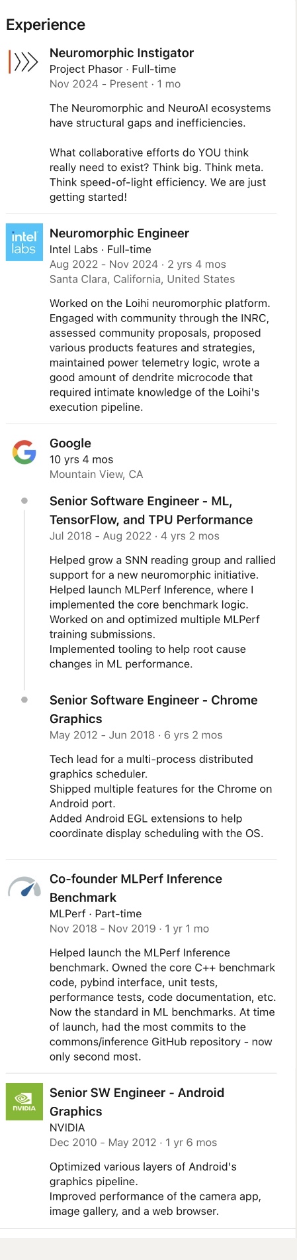Image resolution: width=297 pixels, height=1260 pixels.
Task: Open the Senior SW Engineer Android Graphics title
Action: (x=137, y=1102)
